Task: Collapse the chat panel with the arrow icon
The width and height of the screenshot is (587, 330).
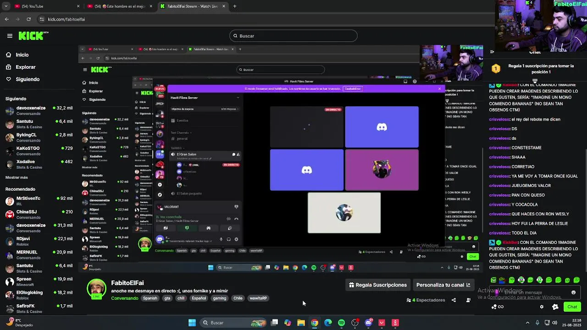Action: coord(492,52)
